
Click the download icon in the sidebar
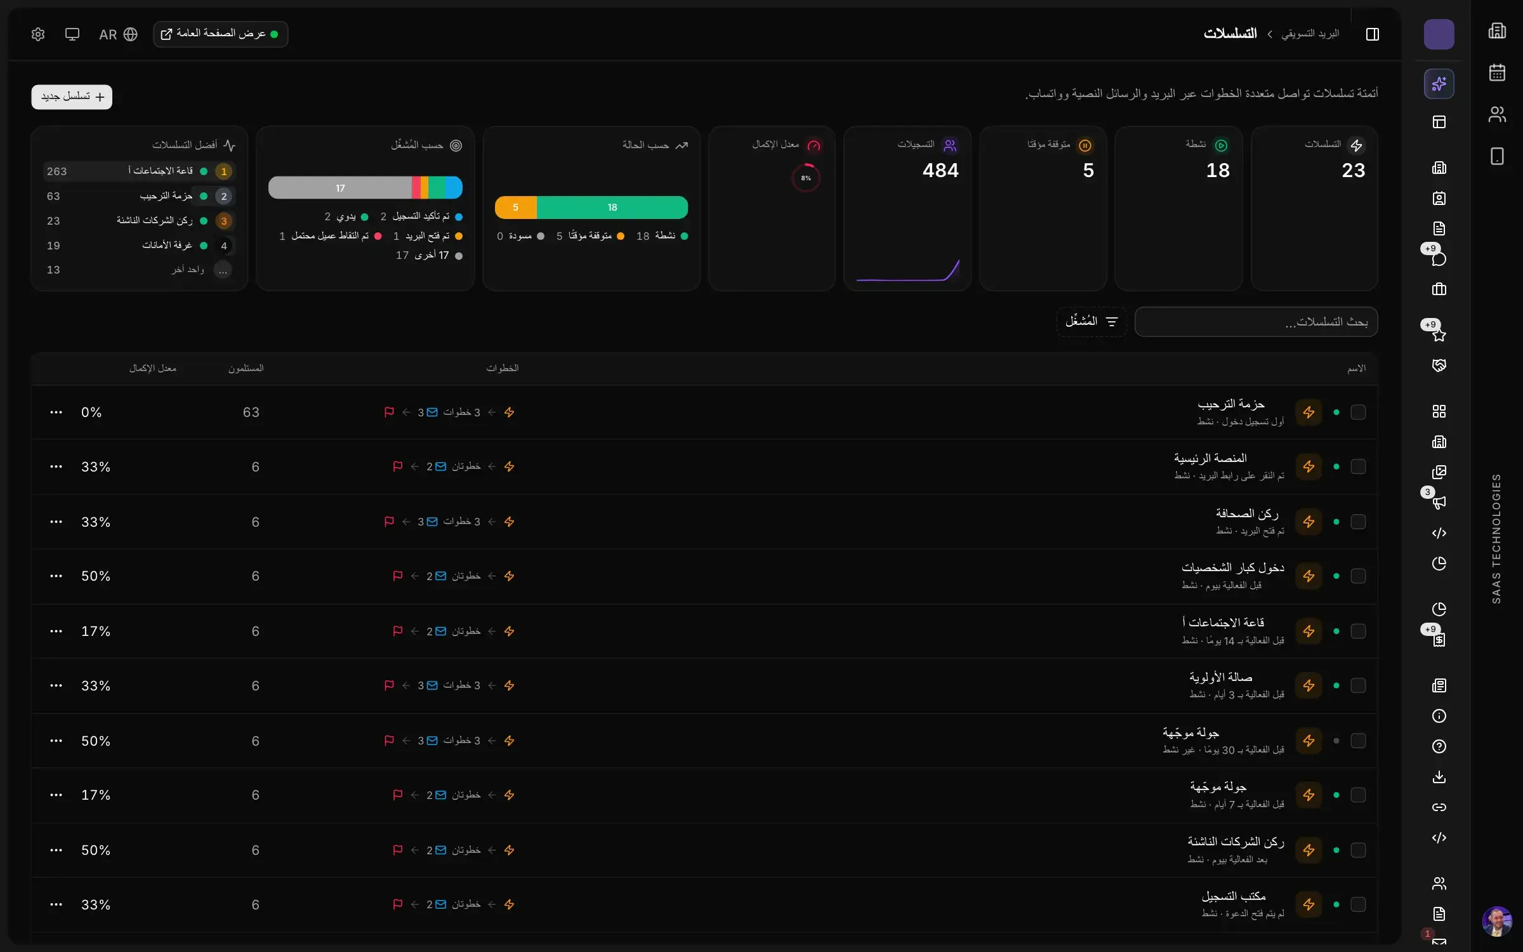click(x=1439, y=777)
